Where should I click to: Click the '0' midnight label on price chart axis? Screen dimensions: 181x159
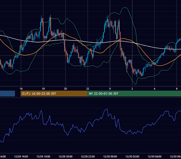[110, 89]
